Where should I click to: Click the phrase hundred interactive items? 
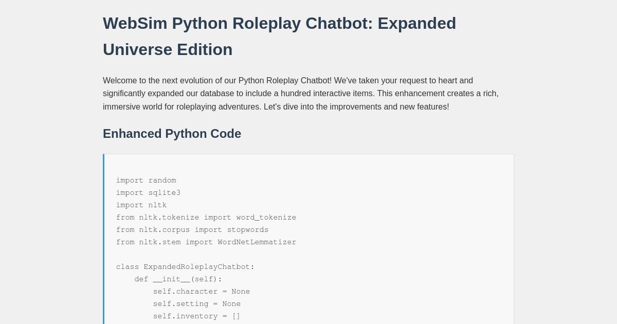tap(324, 94)
